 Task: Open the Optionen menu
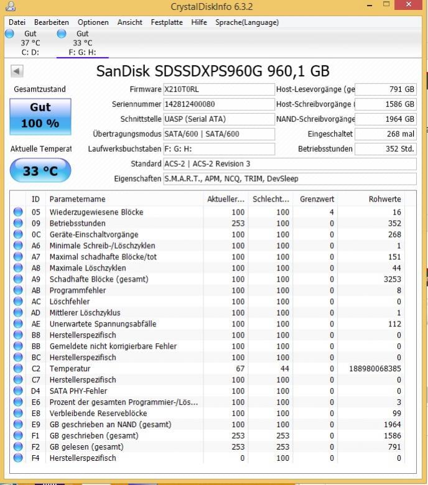click(93, 22)
